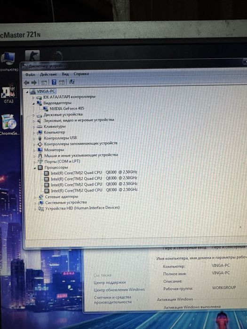Click the Дисковые устройства drive icon

coord(39,115)
